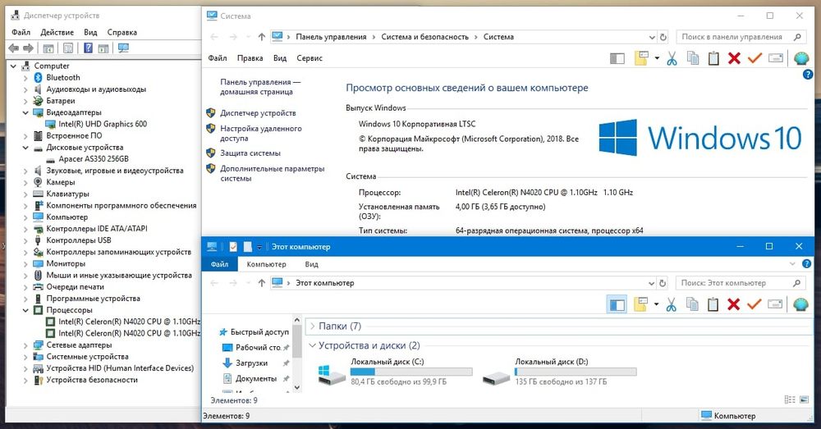This screenshot has width=821, height=429.
Task: Click Система и безопасность breadcrumb
Action: click(x=424, y=37)
